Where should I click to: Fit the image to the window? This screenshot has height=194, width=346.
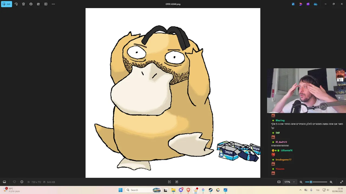[279, 182]
